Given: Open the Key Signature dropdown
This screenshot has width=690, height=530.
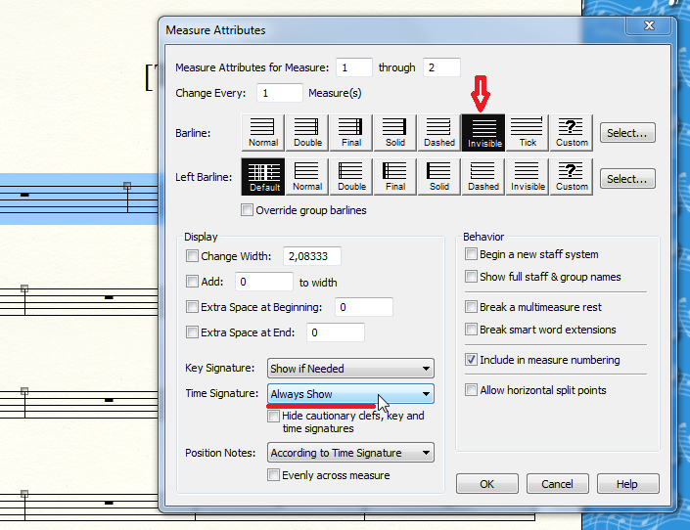Looking at the screenshot, I should [350, 369].
